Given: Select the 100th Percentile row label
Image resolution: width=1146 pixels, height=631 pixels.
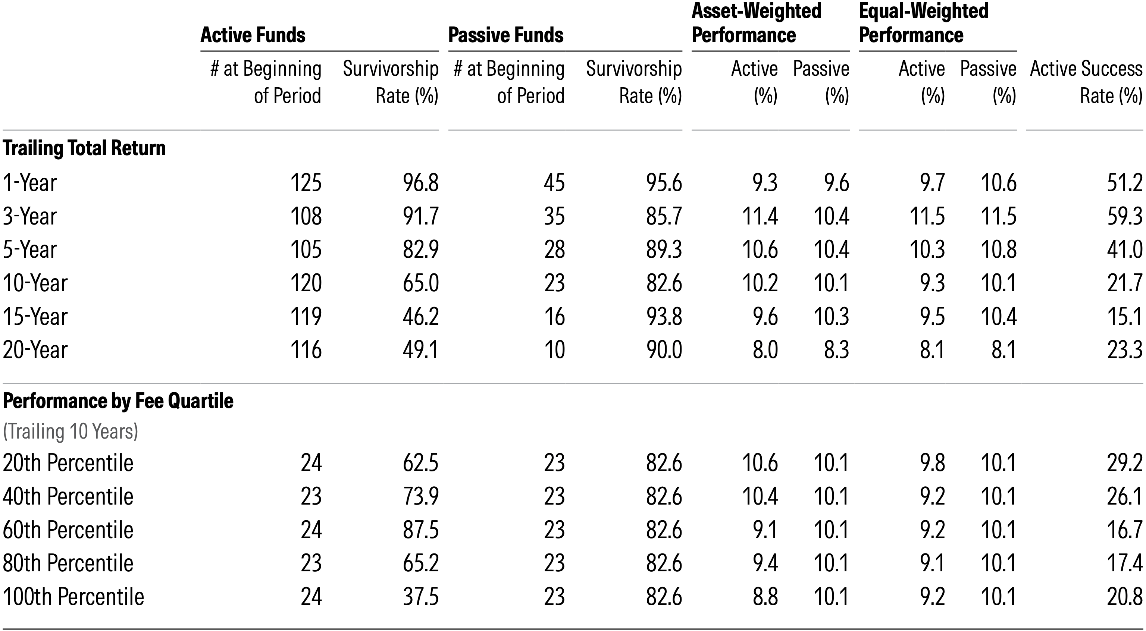Looking at the screenshot, I should [x=73, y=597].
